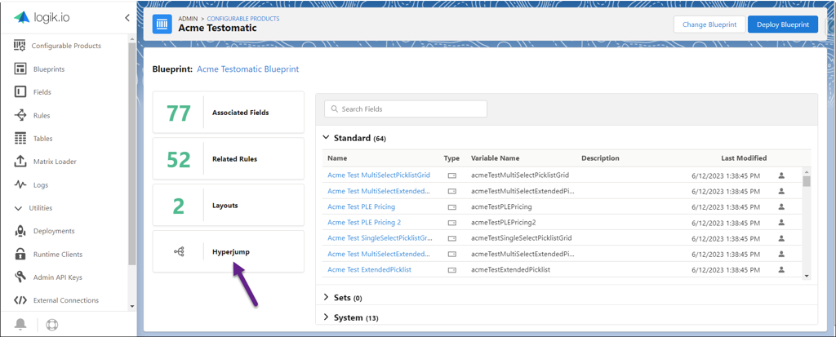Click the External Connections code icon
The width and height of the screenshot is (836, 337).
click(20, 300)
